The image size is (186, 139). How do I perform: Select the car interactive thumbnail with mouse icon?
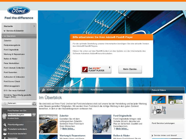(x=159, y=110)
